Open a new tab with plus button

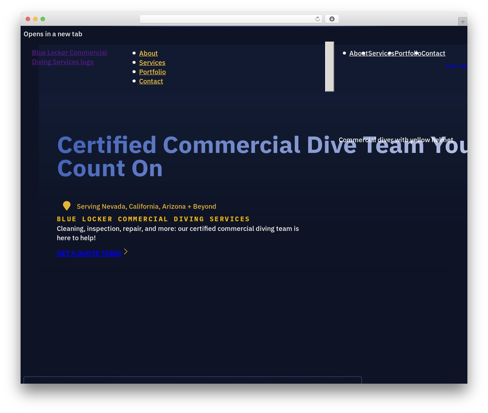(x=462, y=22)
